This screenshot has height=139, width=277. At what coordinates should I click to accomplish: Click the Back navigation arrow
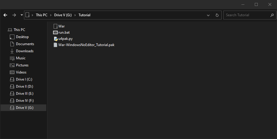5,15
